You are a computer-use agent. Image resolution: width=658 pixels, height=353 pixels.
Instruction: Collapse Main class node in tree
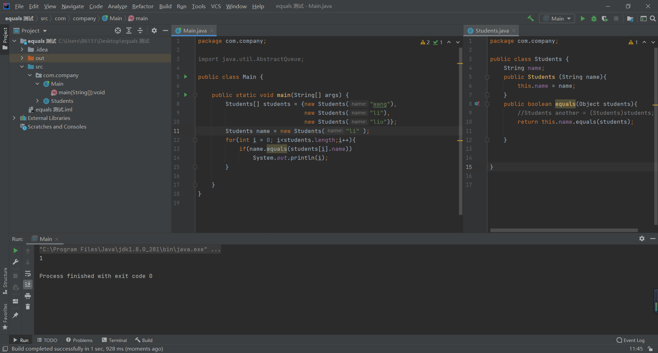[37, 84]
